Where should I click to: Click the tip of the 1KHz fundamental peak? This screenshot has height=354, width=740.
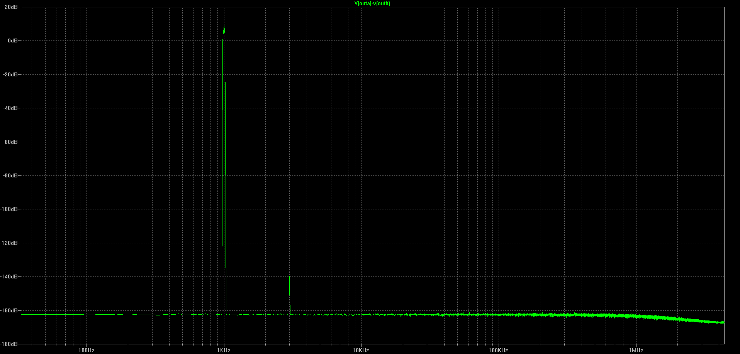point(224,26)
